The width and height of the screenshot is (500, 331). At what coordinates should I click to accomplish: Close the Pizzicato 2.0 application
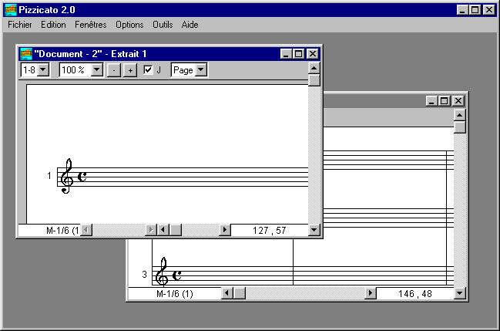tap(489, 10)
